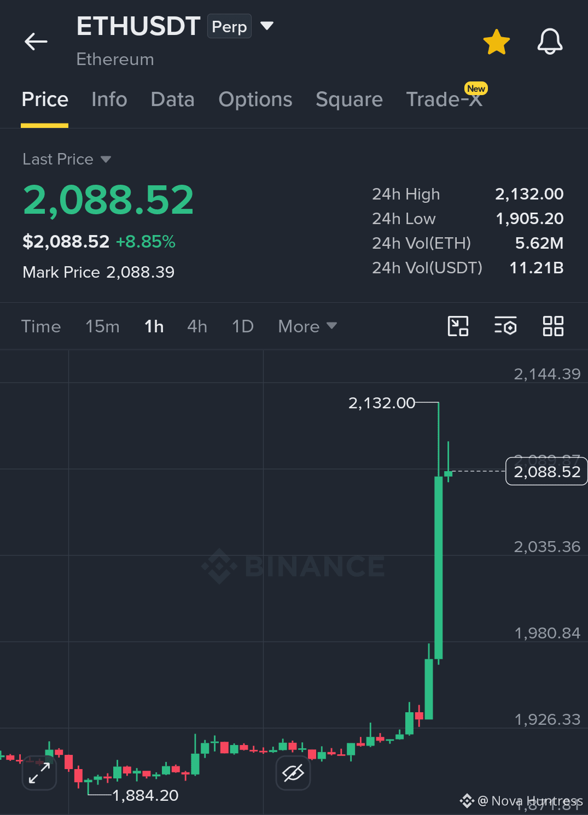Open the Trade-X tab
The width and height of the screenshot is (588, 815).
[444, 99]
